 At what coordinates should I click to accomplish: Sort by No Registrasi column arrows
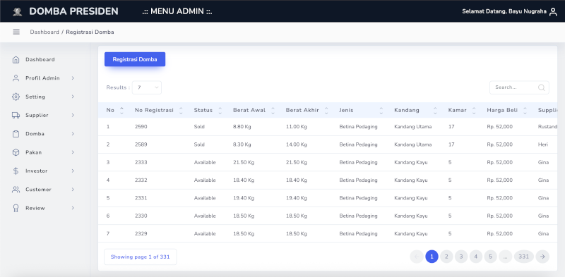[x=181, y=111]
